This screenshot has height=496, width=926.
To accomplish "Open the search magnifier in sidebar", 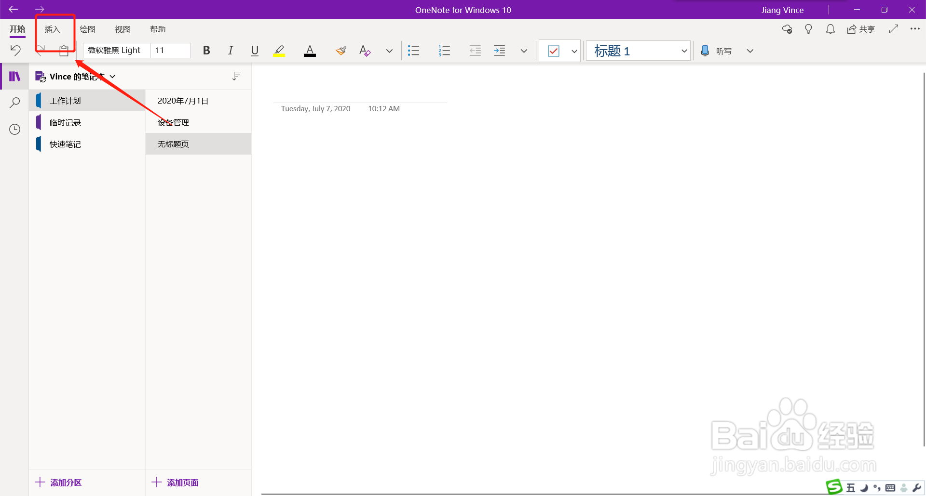I will coord(15,103).
